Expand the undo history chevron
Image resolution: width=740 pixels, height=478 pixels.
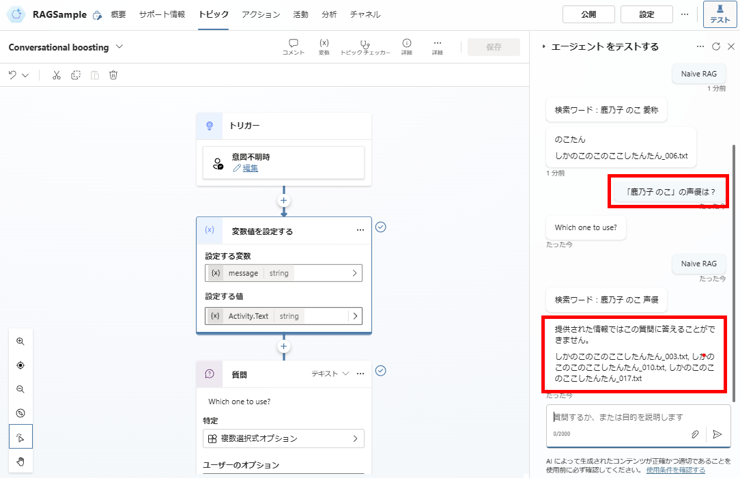click(x=26, y=75)
